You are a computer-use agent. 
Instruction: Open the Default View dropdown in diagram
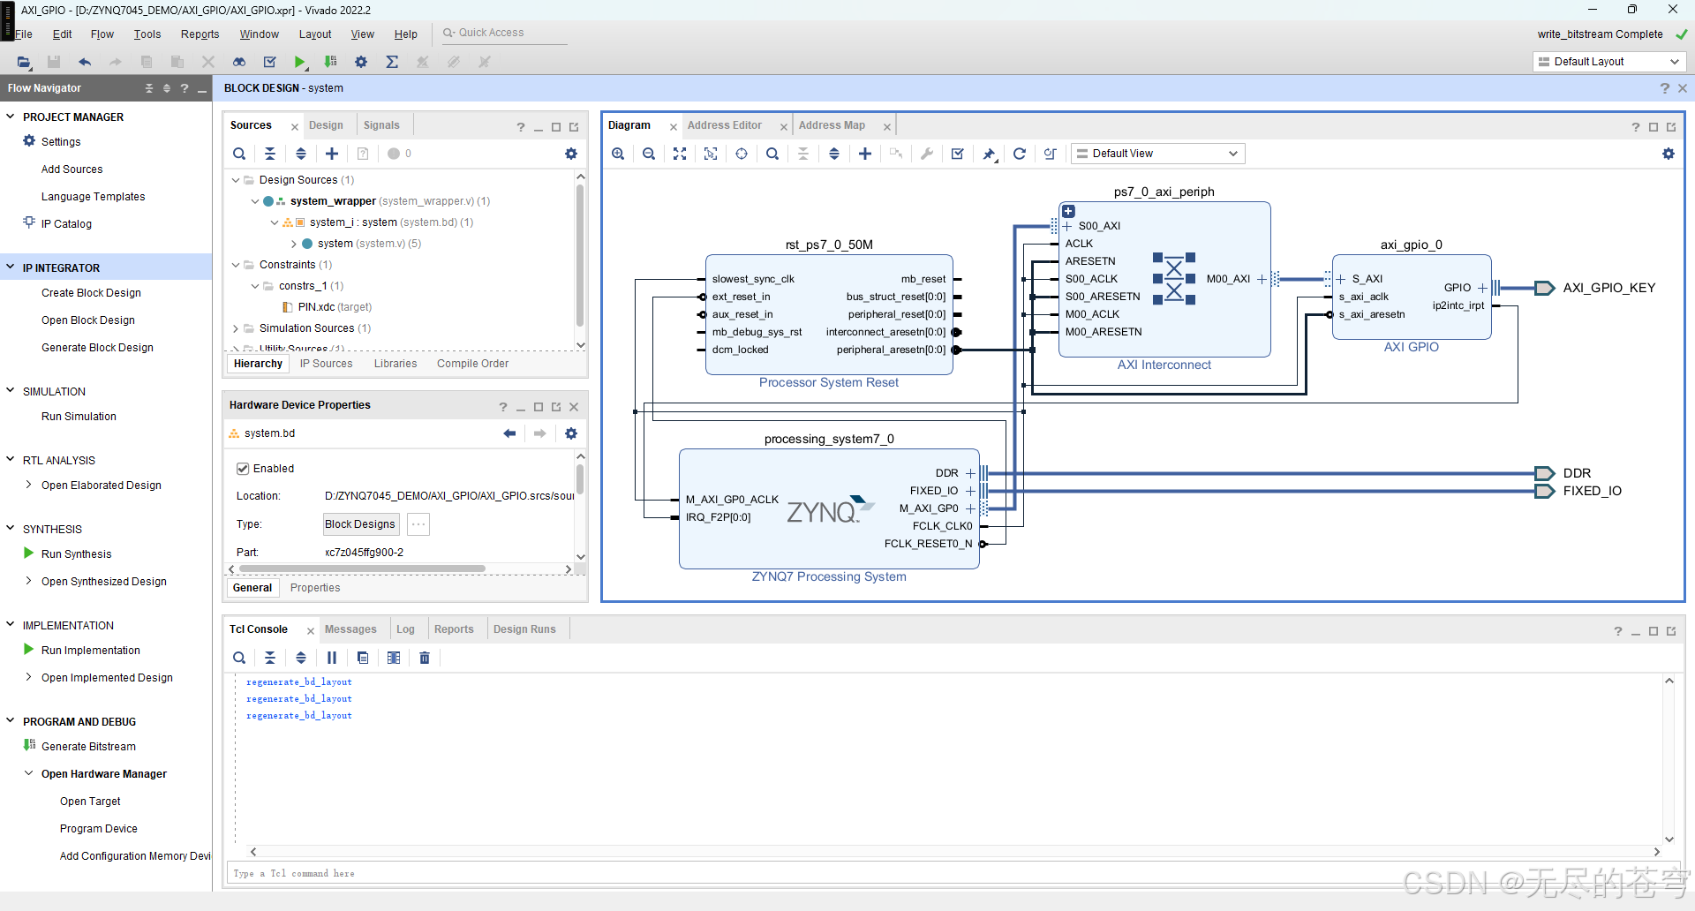click(x=1158, y=154)
